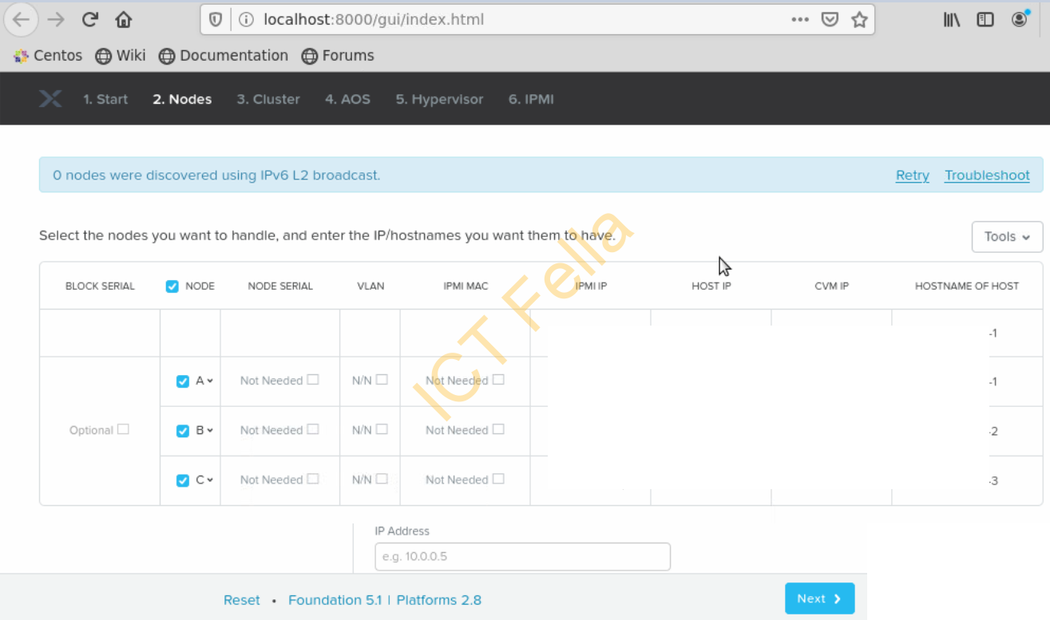1050x620 pixels.
Task: Expand node B position dropdown arrow
Action: click(x=210, y=431)
